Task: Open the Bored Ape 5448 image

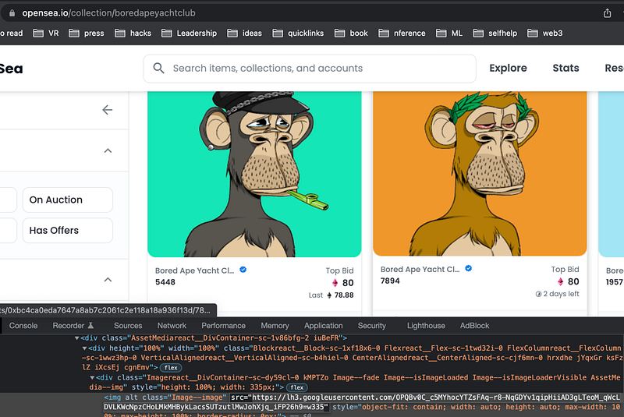Action: (x=254, y=174)
